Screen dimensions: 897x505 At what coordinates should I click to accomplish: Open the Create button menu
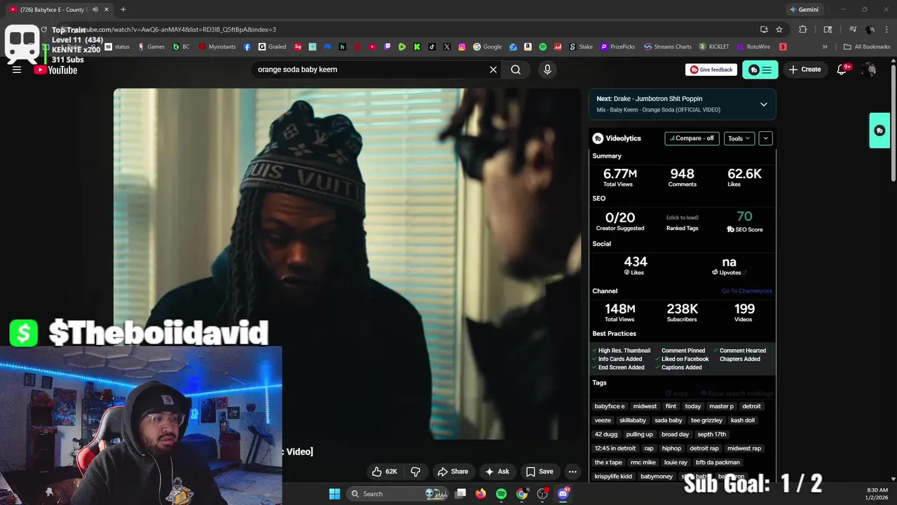tap(804, 69)
